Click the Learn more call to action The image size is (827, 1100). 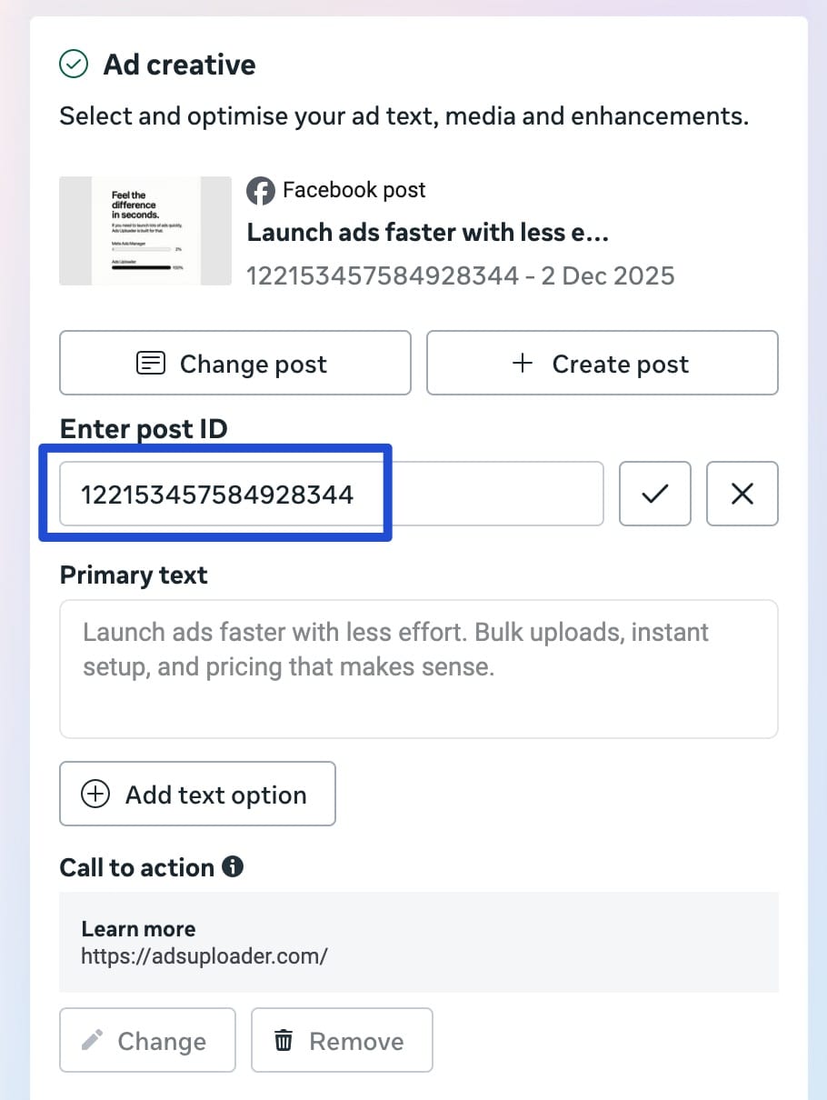[138, 929]
